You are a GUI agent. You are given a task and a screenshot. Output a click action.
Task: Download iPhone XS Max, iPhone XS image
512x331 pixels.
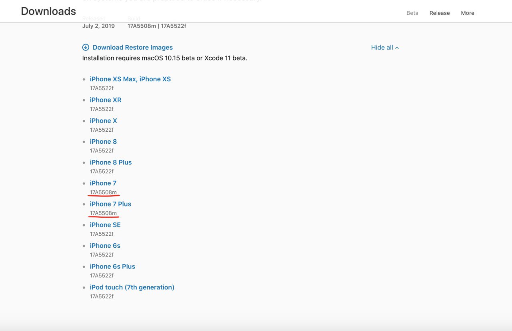point(130,79)
